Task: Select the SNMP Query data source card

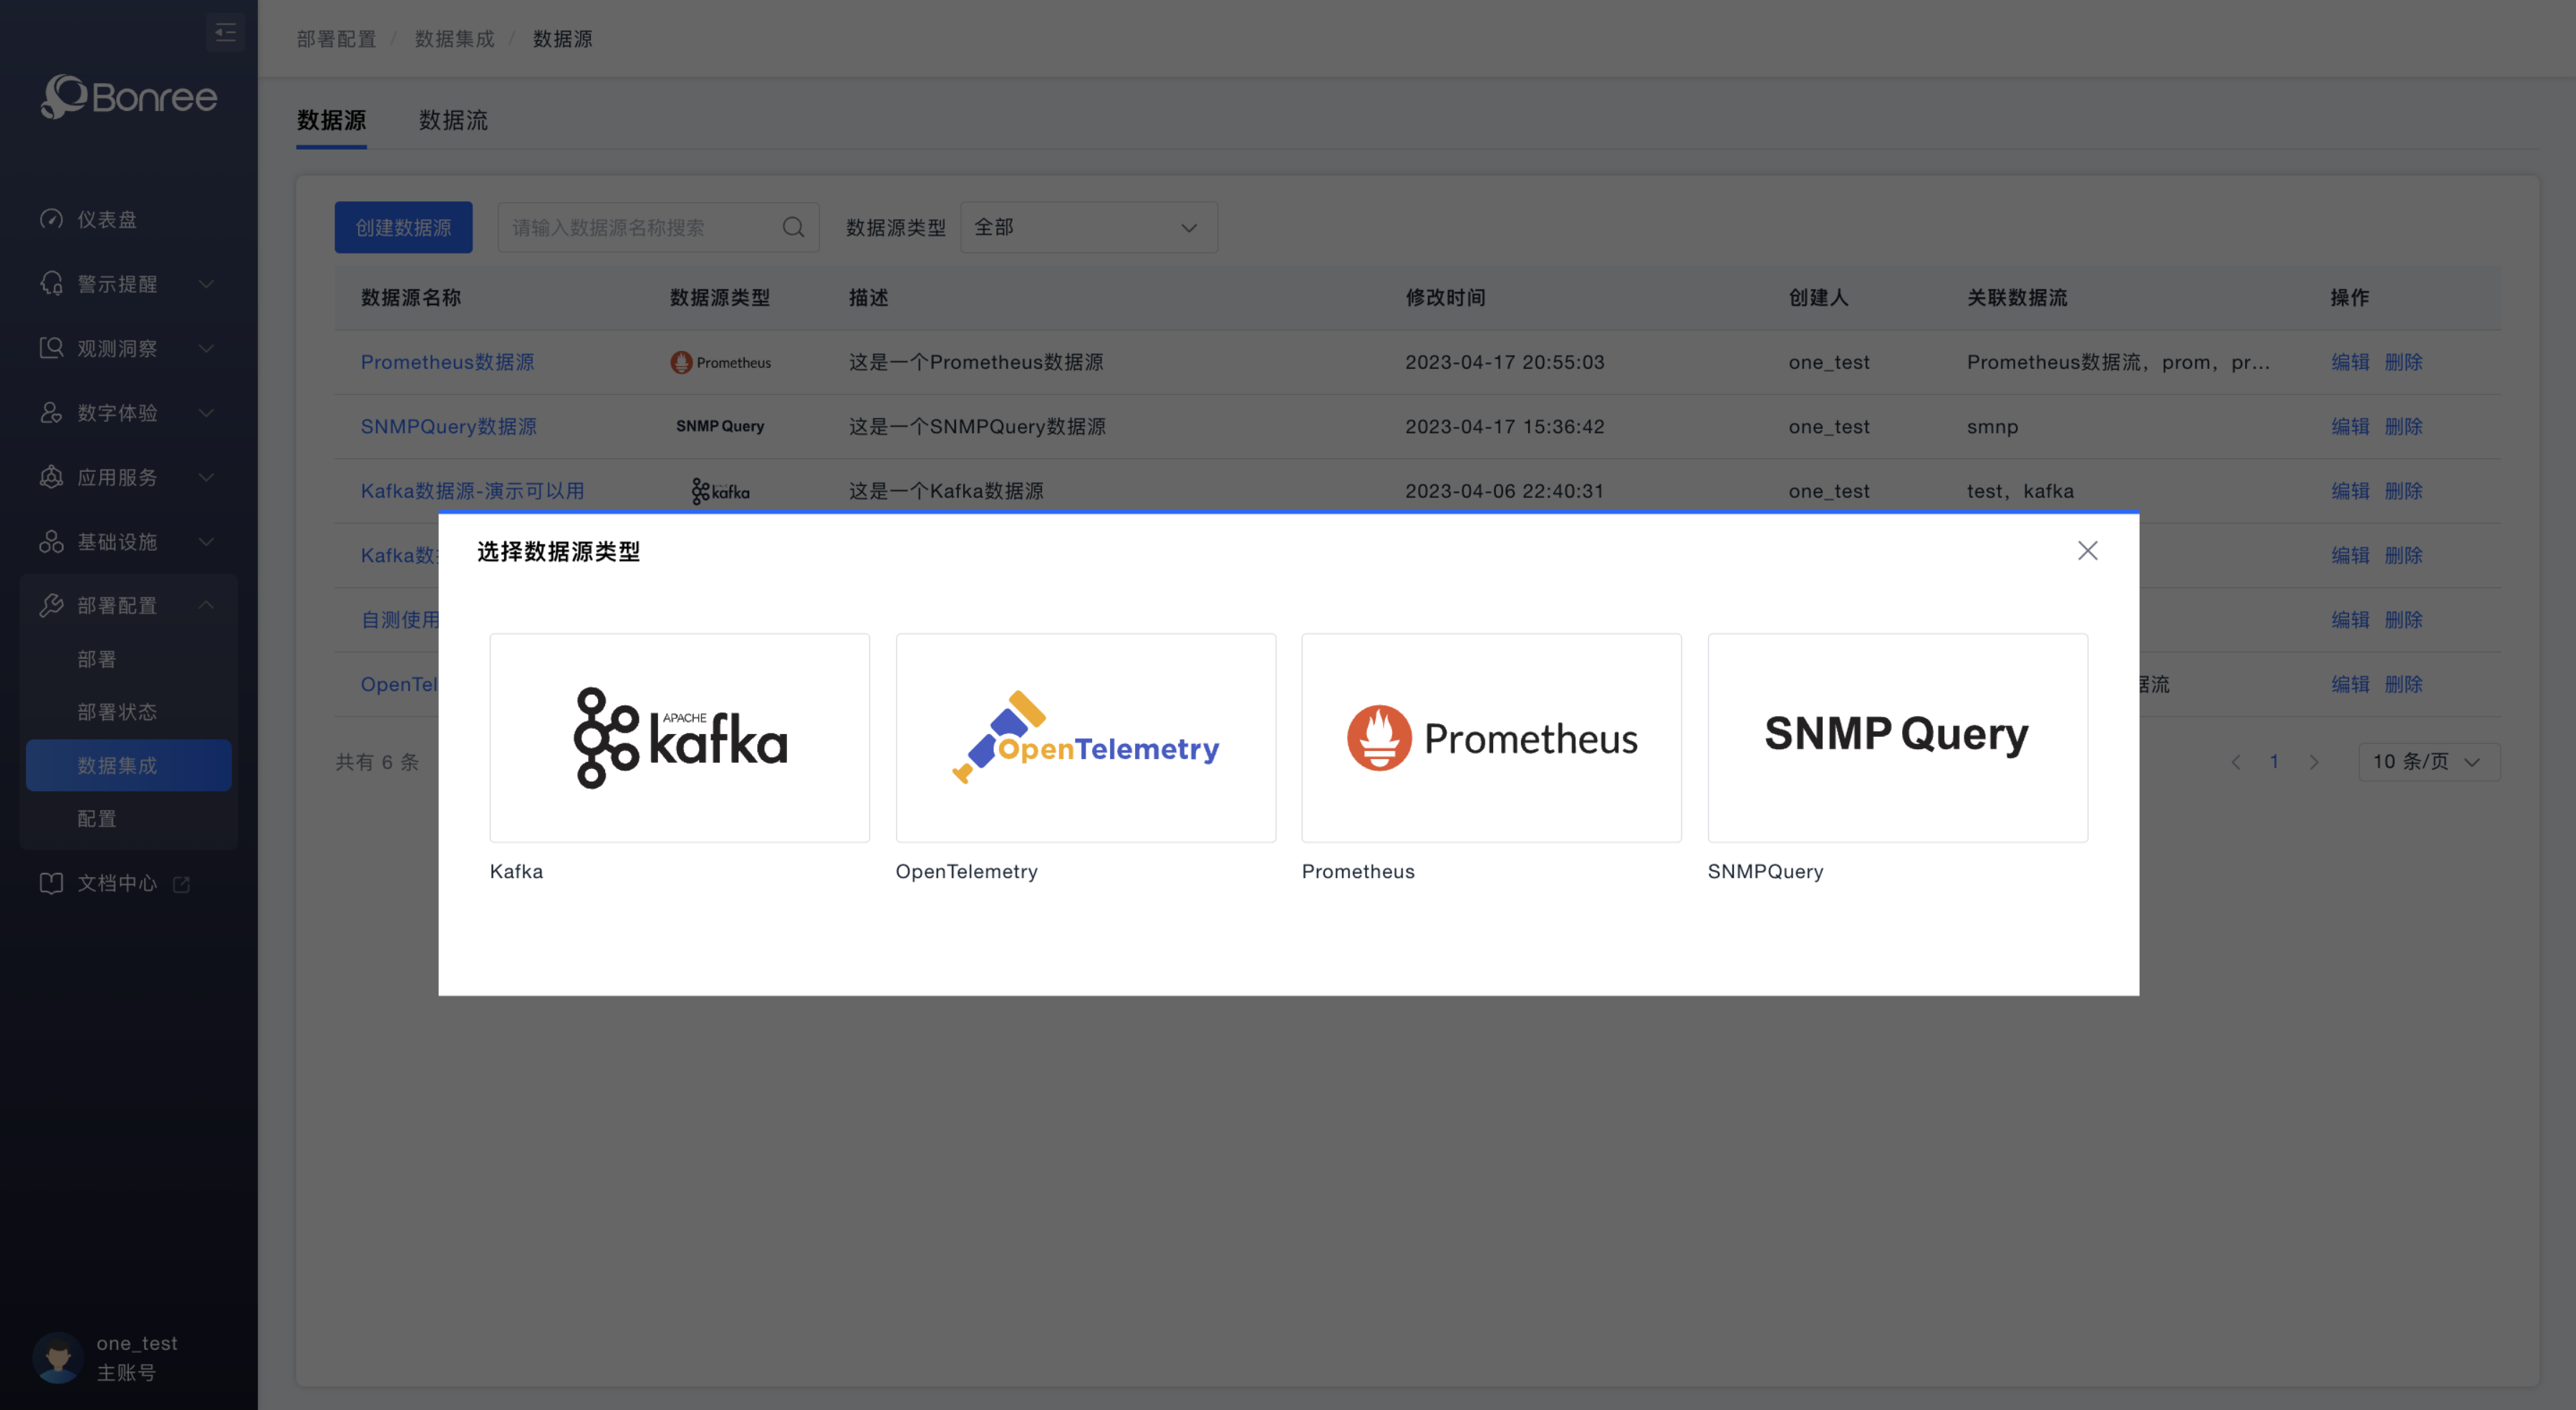Action: tap(1897, 737)
